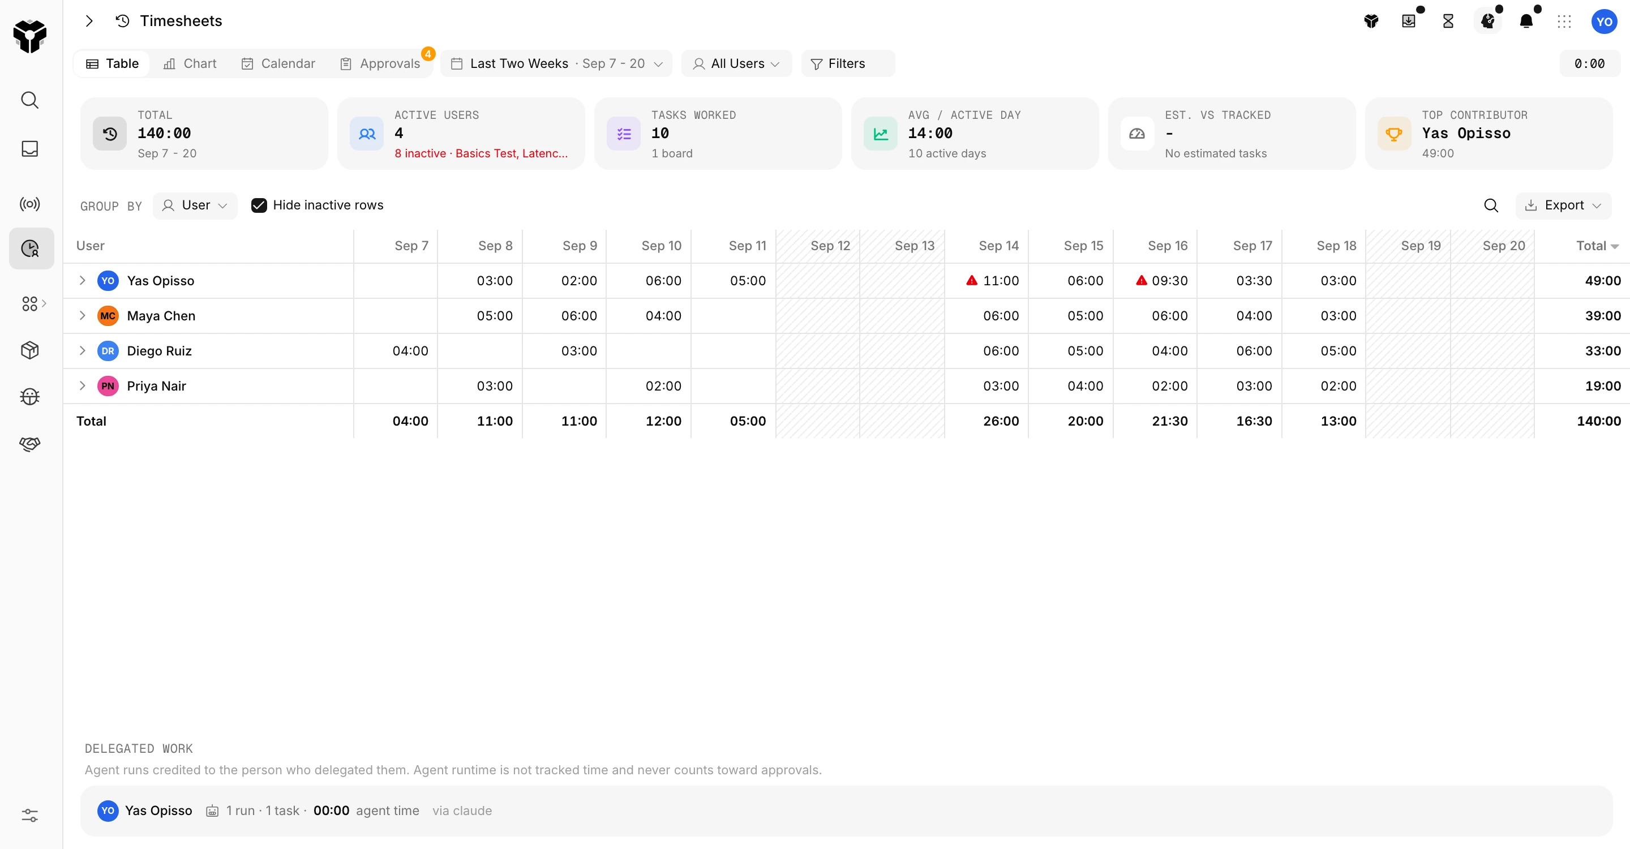Open the Filters button
This screenshot has height=849, width=1630.
click(x=848, y=63)
